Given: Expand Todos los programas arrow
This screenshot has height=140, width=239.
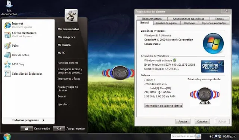Looking at the screenshot, I should tap(43, 120).
